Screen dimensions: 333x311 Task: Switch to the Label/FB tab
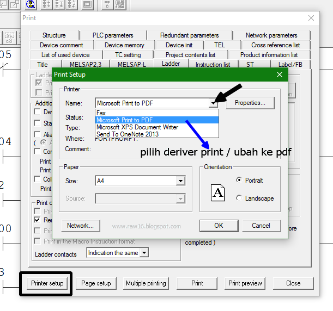[290, 64]
